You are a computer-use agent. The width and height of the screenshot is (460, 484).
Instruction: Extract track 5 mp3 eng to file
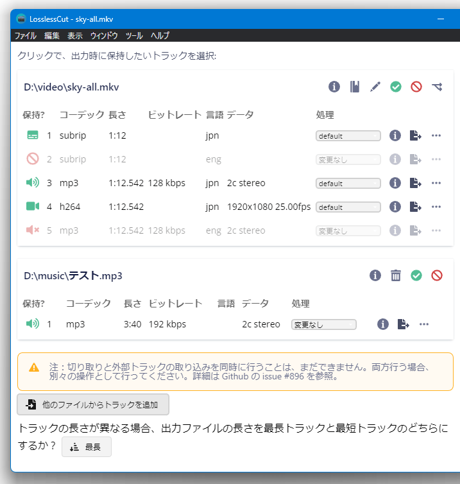[x=416, y=230]
